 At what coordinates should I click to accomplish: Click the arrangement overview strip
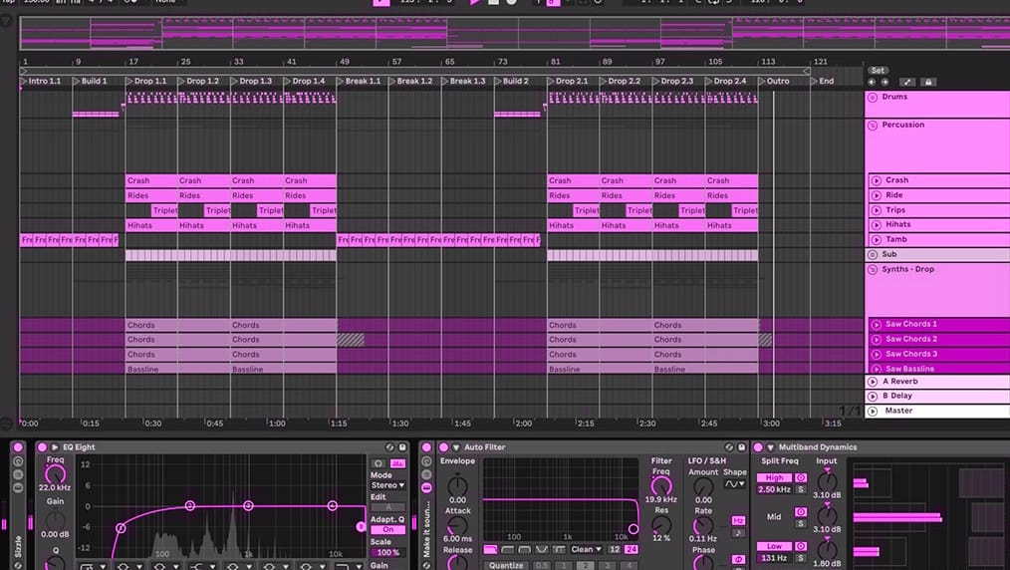[x=514, y=34]
